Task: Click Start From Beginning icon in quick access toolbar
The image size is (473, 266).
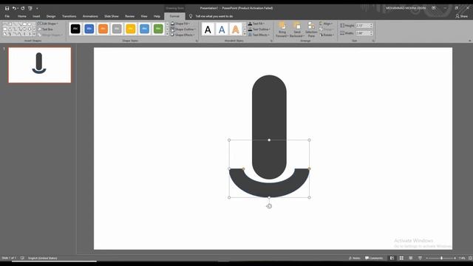Action: pos(30,8)
